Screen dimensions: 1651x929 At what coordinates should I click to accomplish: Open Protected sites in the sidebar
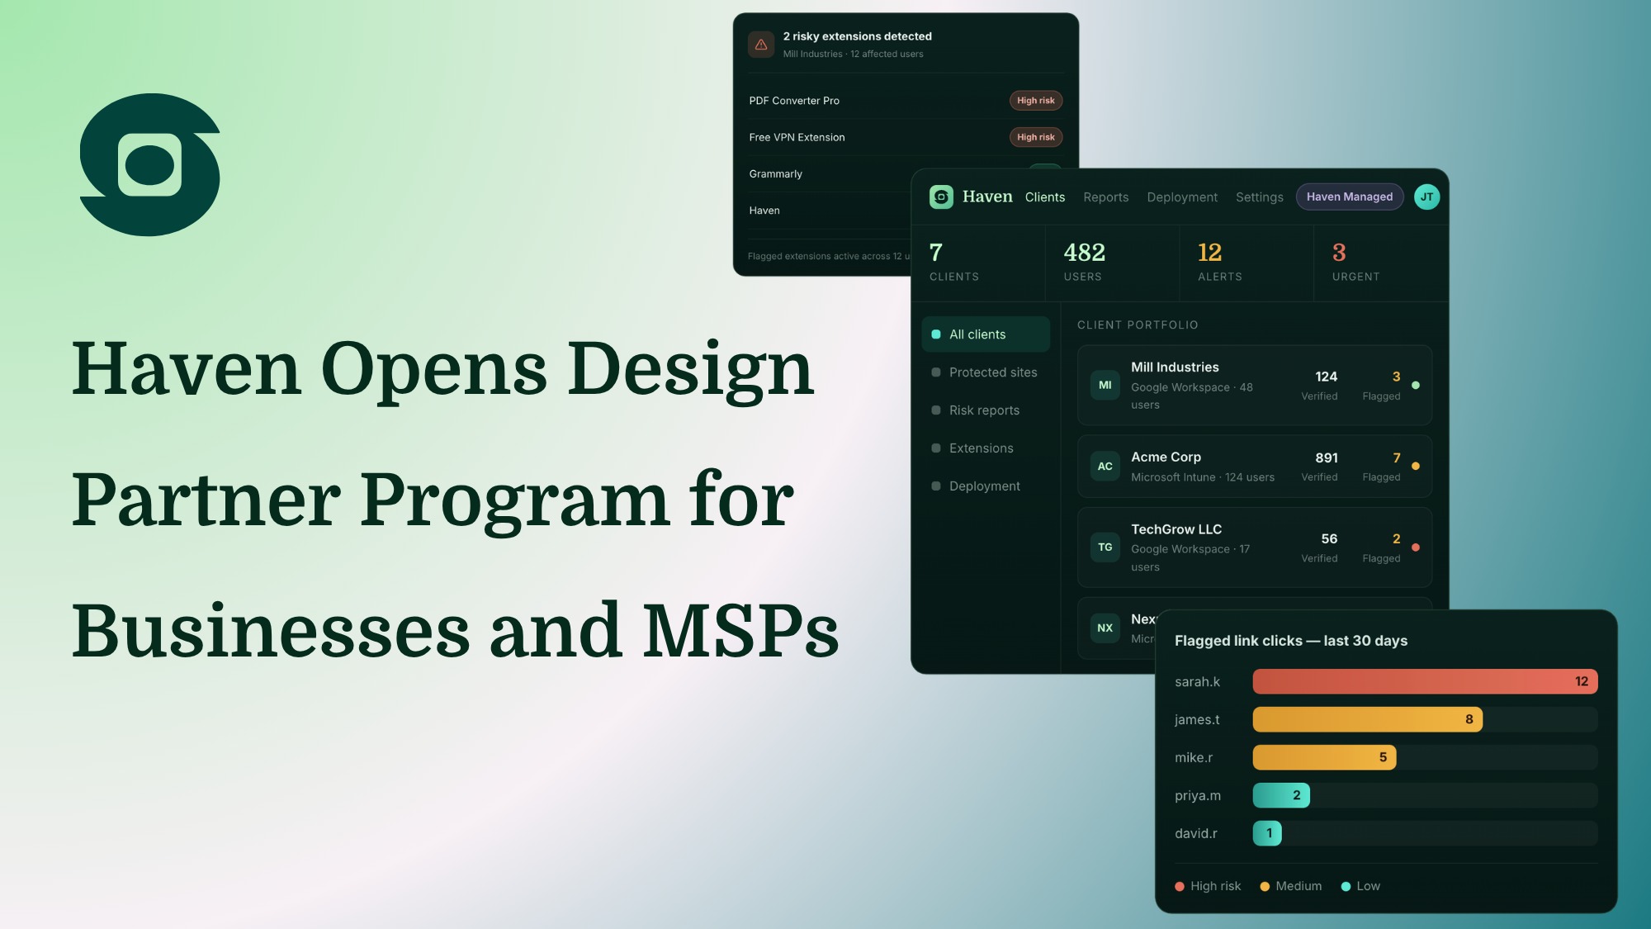[986, 372]
